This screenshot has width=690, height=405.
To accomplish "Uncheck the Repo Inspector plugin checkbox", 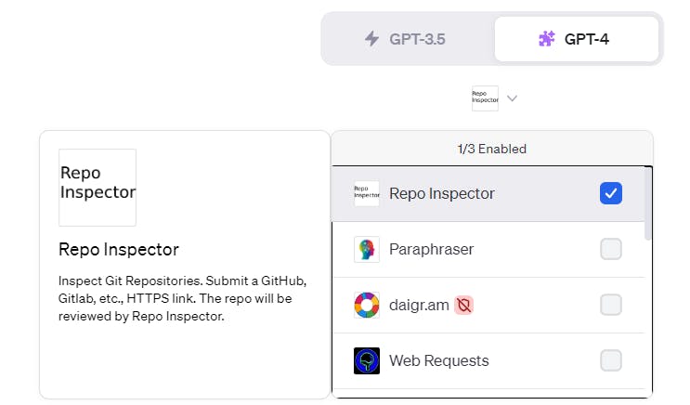I will coord(611,193).
